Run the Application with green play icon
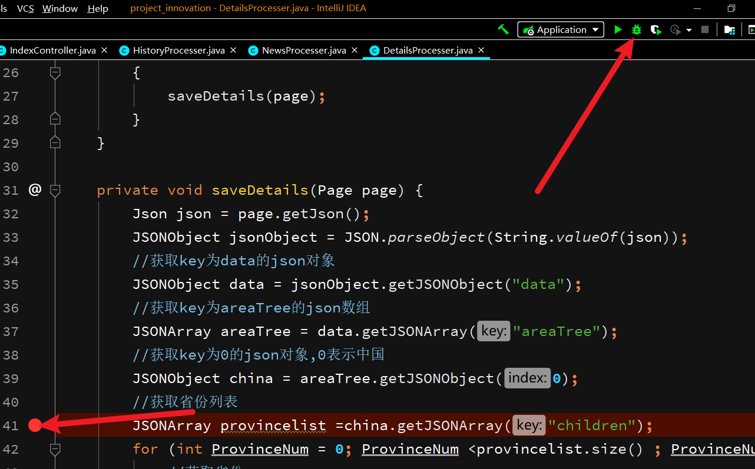The image size is (755, 469). tap(618, 29)
